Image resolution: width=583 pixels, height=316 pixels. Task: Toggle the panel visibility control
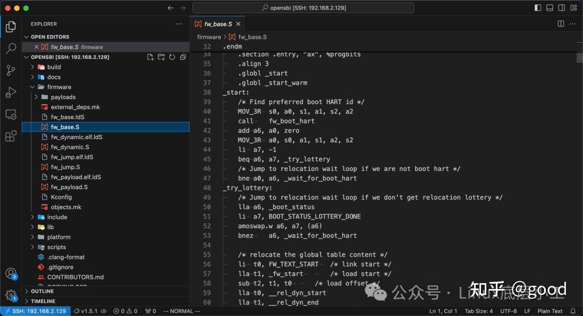point(548,8)
